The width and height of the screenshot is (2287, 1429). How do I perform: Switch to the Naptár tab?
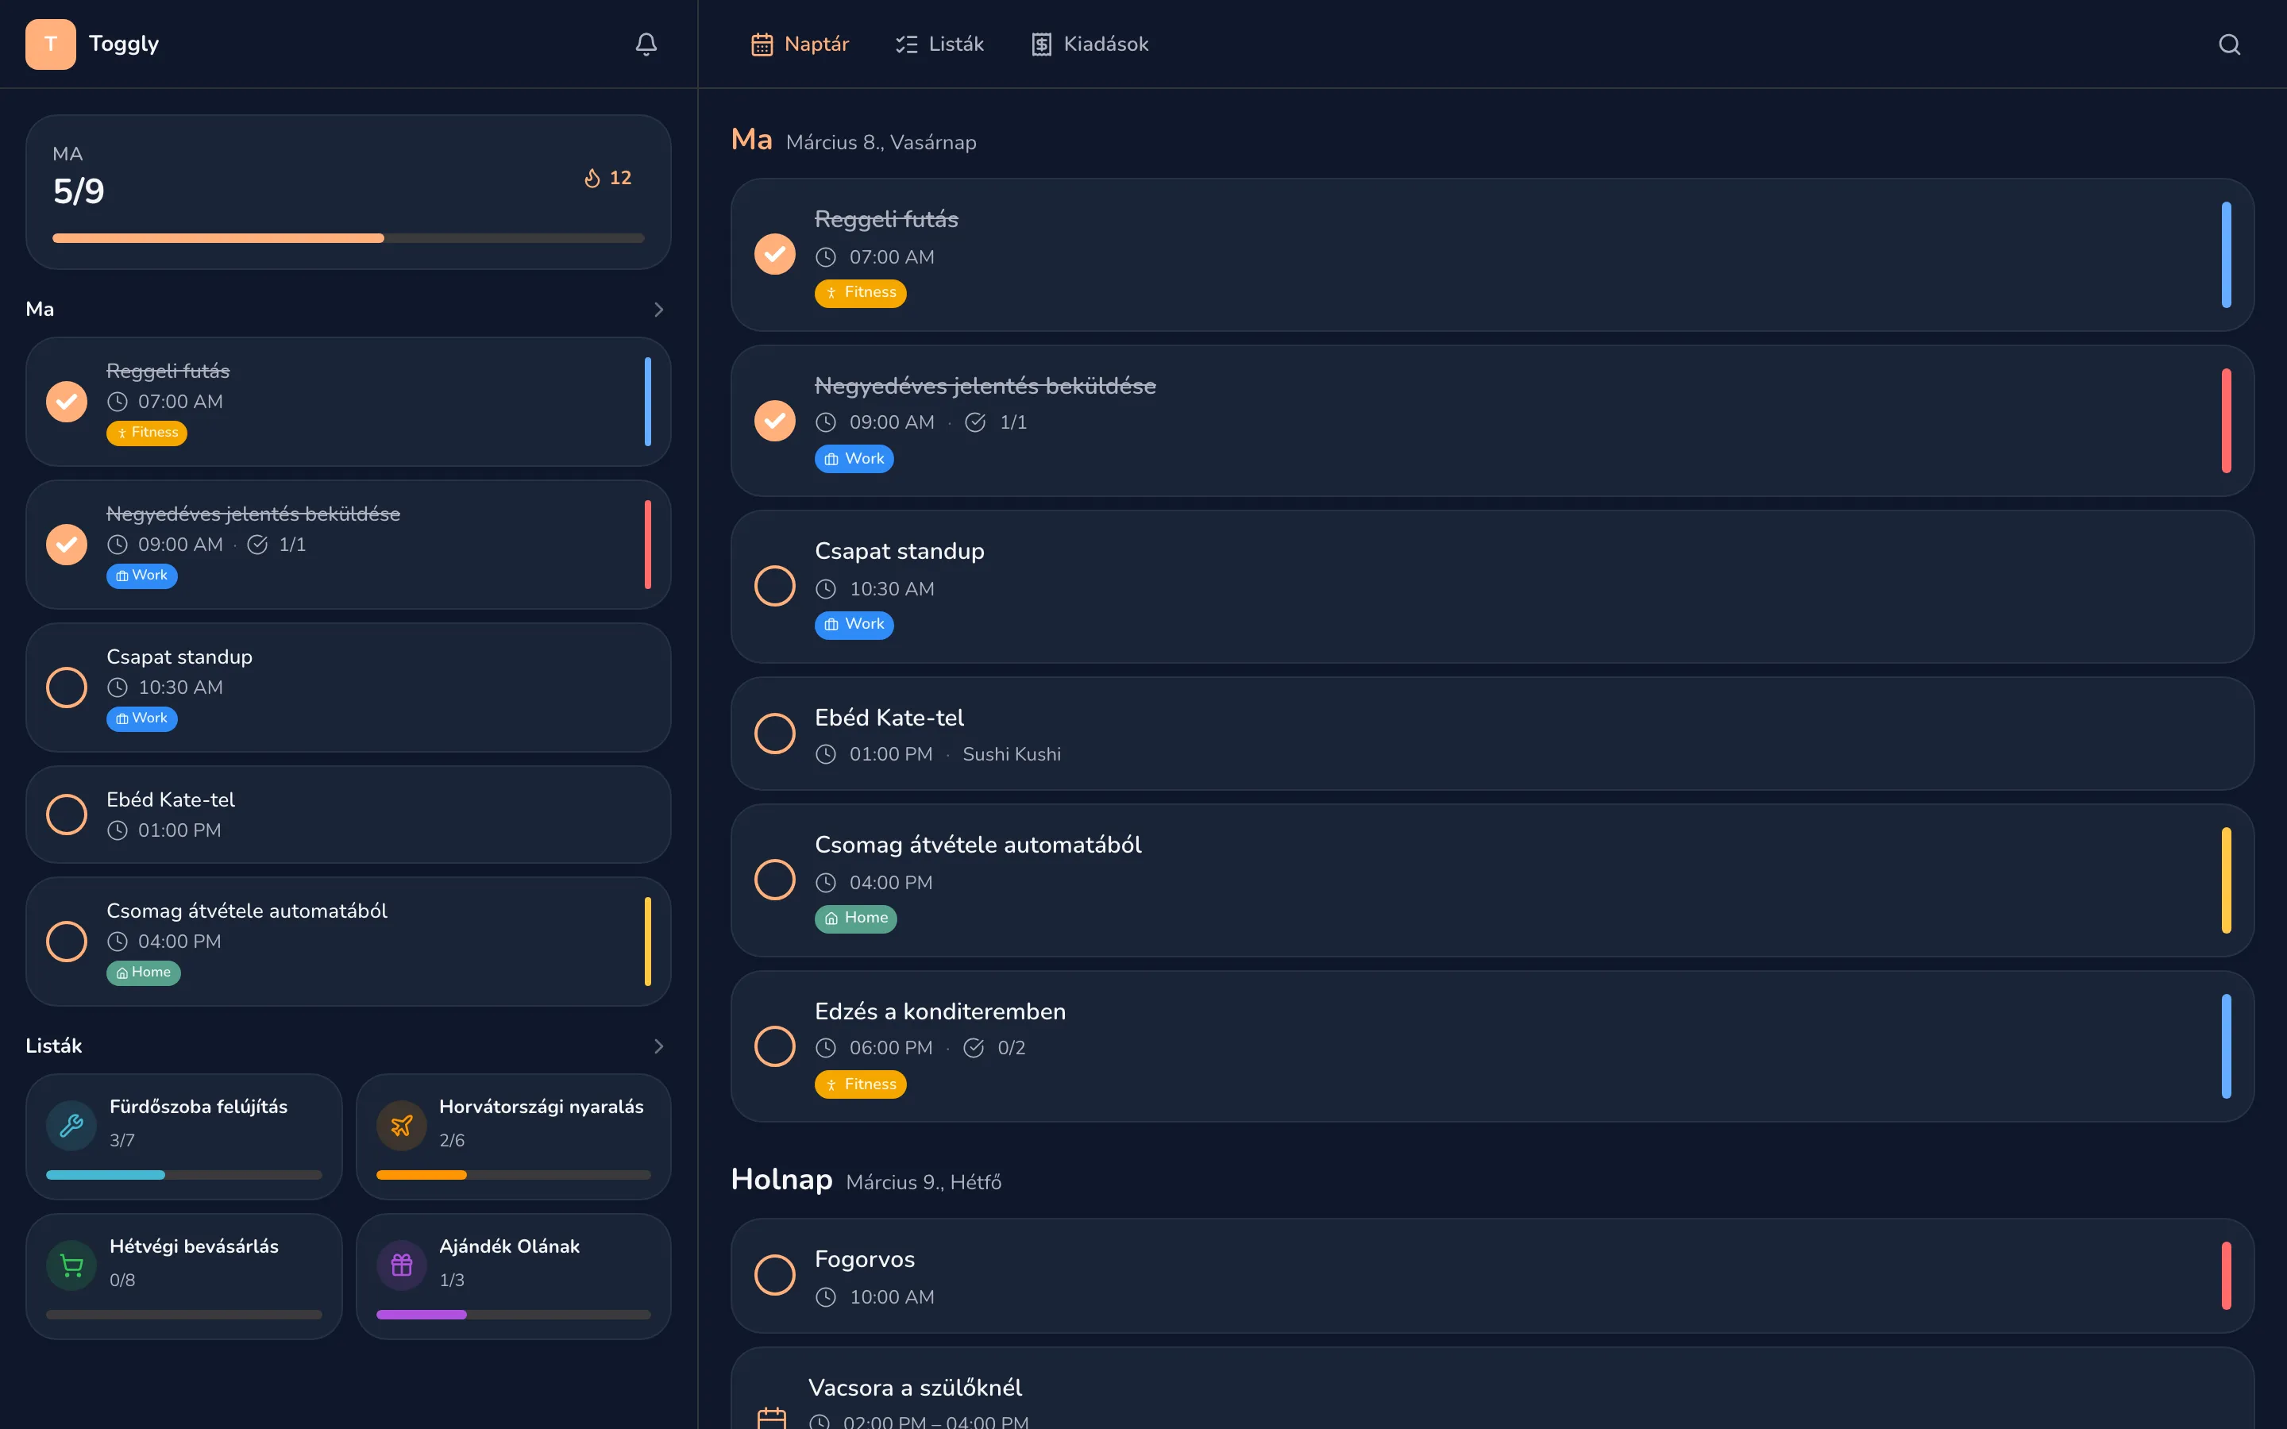(800, 44)
